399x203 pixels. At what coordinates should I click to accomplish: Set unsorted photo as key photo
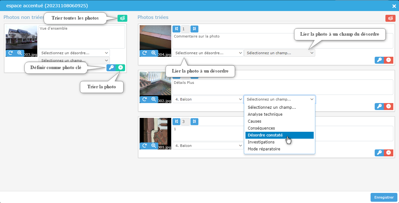[x=111, y=67]
